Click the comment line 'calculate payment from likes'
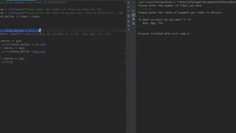The image size is (236, 133). pos(33,3)
